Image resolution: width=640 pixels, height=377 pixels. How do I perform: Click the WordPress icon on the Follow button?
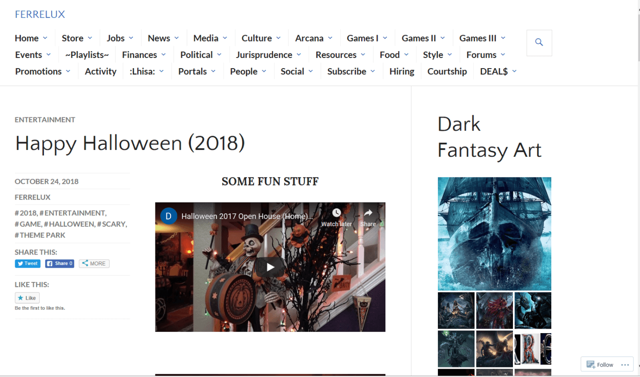coord(590,364)
